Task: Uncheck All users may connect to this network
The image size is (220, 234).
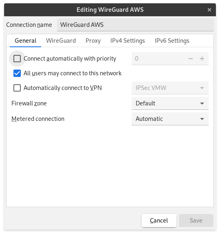Action: click(17, 73)
